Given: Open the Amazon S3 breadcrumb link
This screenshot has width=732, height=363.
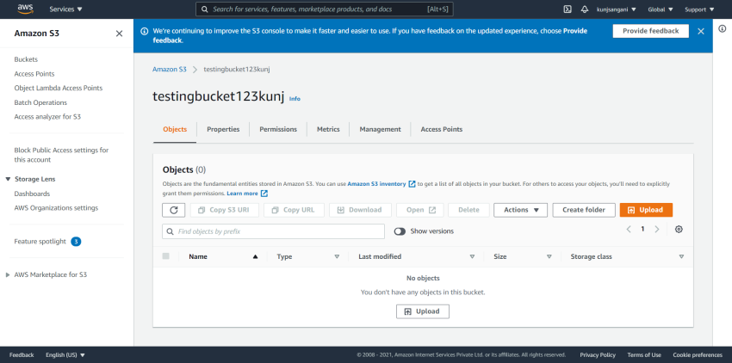Looking at the screenshot, I should point(170,69).
